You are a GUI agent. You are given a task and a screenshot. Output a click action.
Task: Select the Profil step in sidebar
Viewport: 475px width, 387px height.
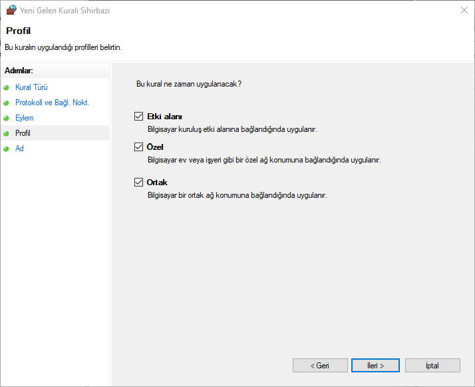point(23,133)
